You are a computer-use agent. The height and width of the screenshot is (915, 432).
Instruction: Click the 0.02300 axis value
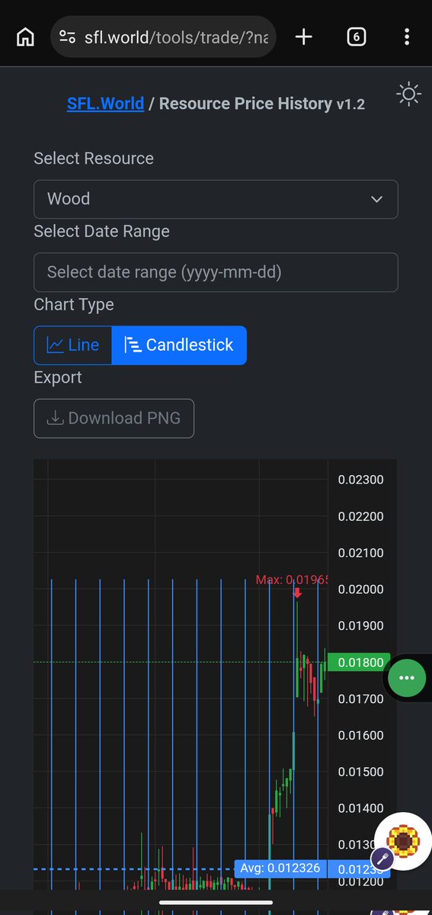coord(360,480)
